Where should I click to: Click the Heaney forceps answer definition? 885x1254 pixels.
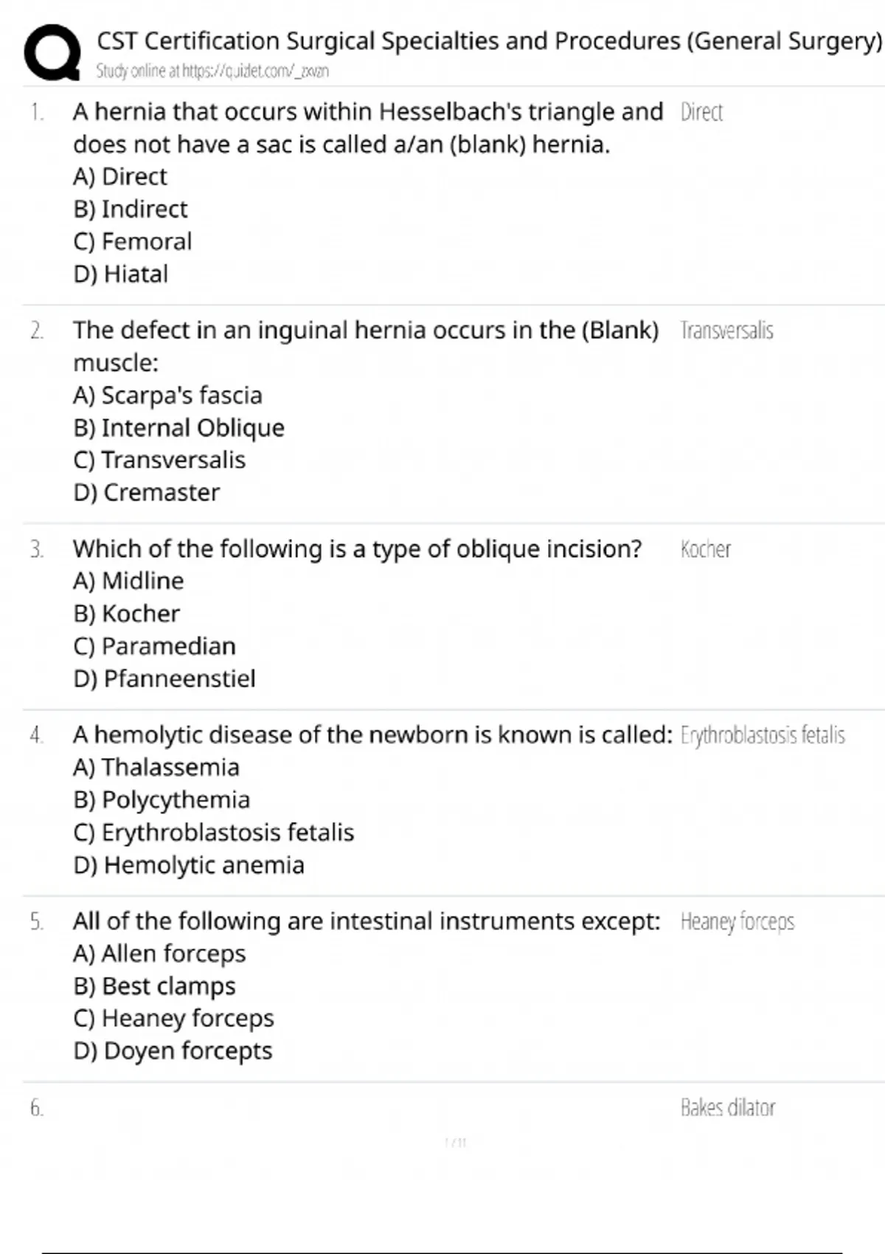coord(737,922)
